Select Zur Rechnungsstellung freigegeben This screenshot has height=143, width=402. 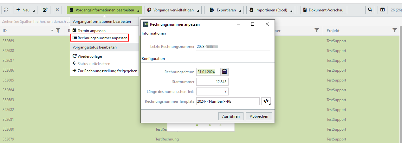[x=107, y=71]
